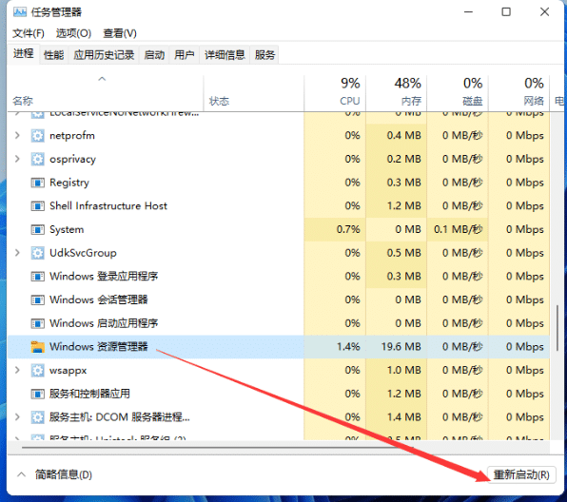Open the 查看(V) menu

pos(120,33)
